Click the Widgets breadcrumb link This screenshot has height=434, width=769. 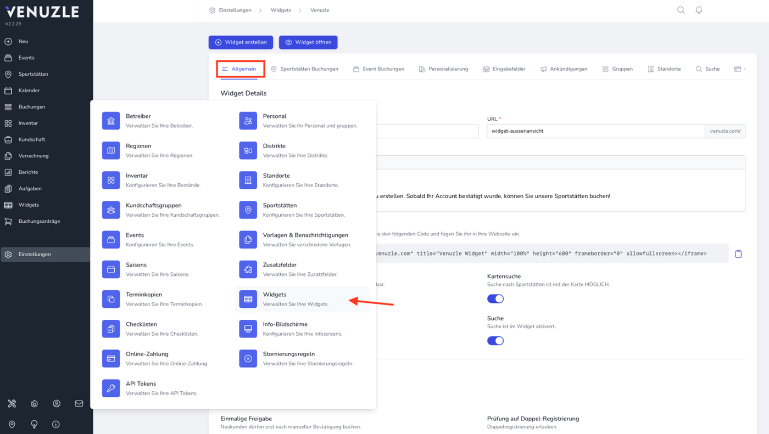click(x=281, y=10)
